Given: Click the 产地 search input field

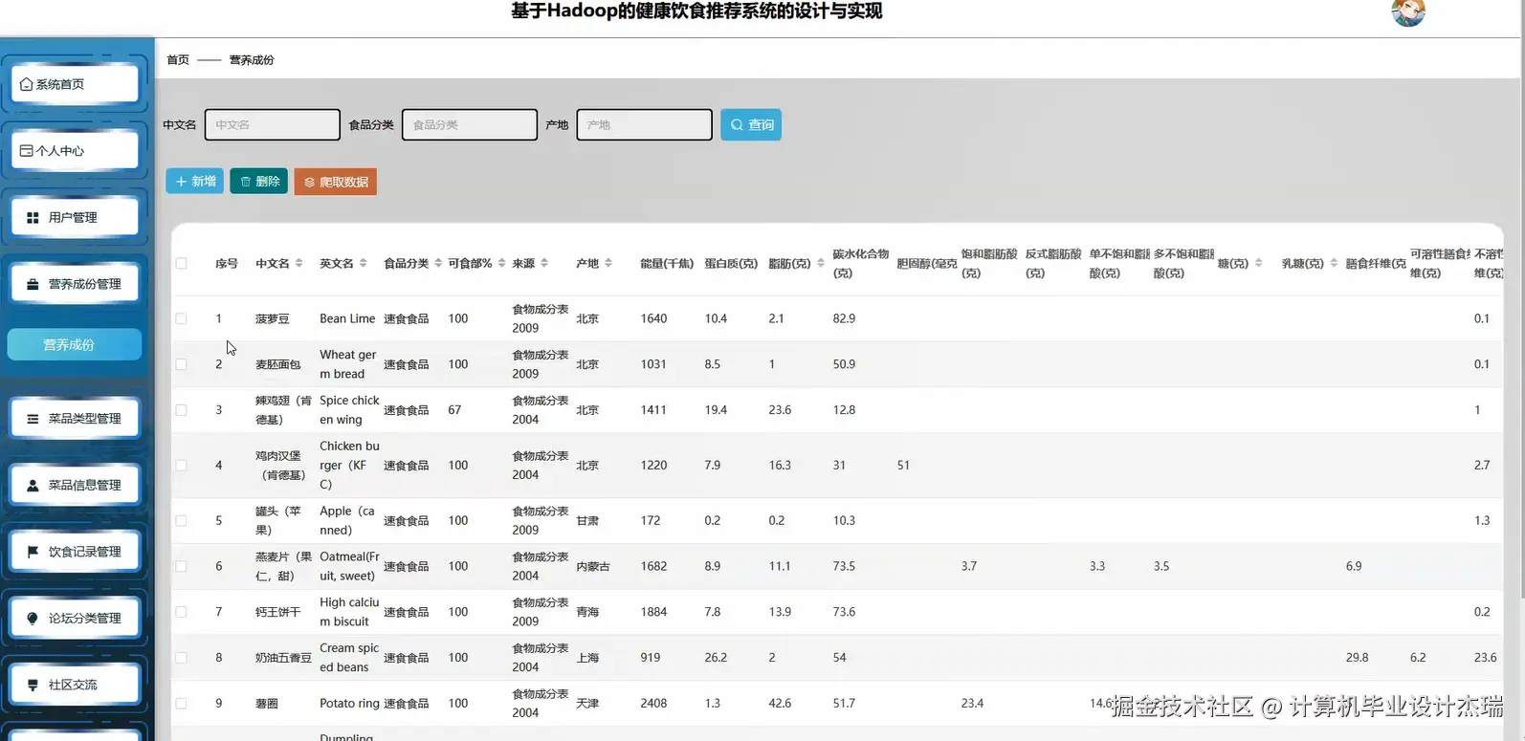Looking at the screenshot, I should [645, 124].
